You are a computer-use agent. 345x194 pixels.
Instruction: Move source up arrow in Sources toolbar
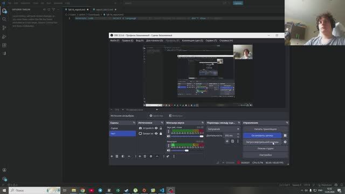(157, 156)
